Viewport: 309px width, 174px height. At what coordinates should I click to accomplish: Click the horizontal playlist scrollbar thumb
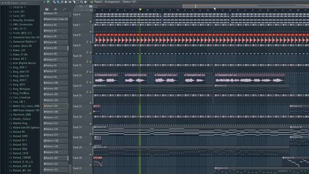[245, 6]
